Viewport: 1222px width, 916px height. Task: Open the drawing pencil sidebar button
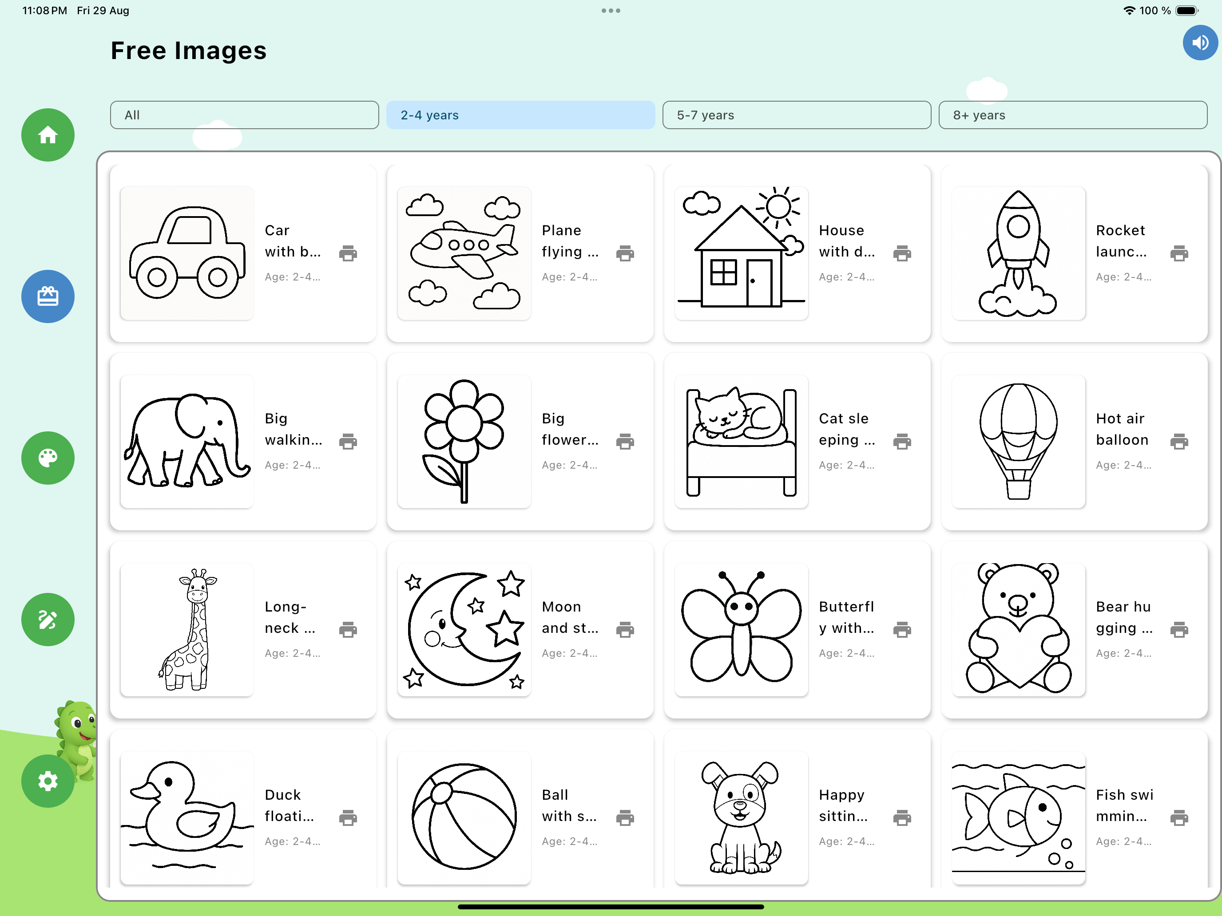(x=48, y=620)
